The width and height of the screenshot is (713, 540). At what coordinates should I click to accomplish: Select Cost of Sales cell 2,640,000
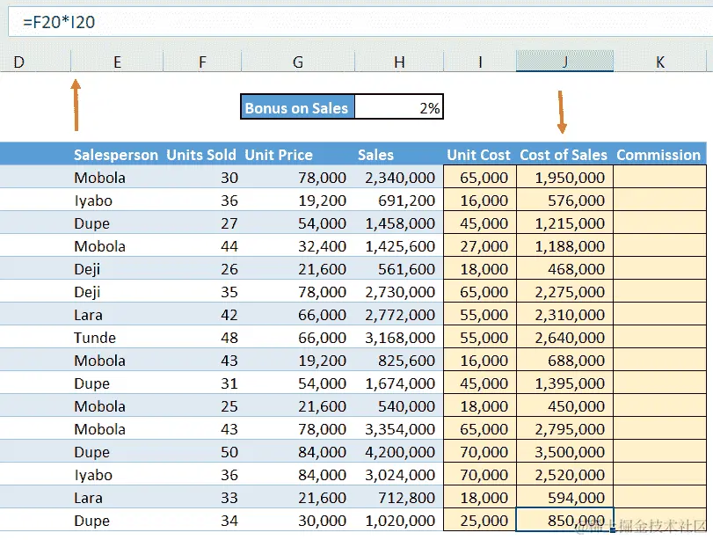564,337
